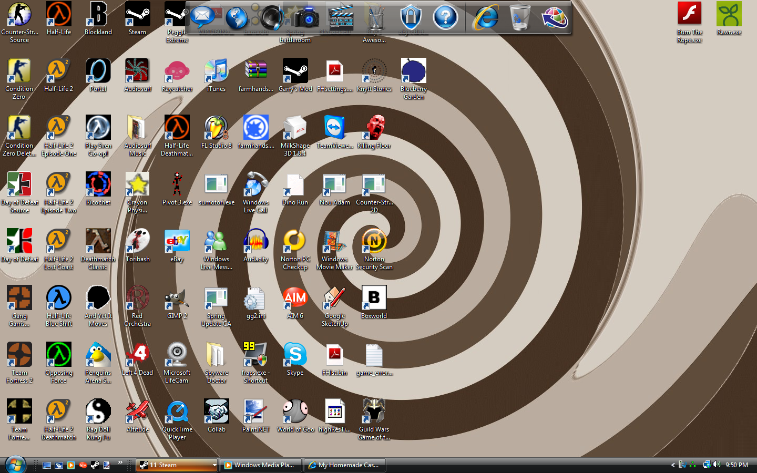757x473 pixels.
Task: Click the Show Desktop quick launch icon
Action: click(x=47, y=465)
